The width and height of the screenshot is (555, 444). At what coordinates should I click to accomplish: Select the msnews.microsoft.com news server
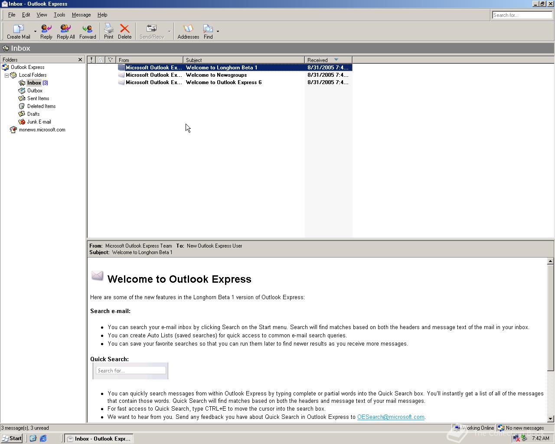tap(42, 130)
